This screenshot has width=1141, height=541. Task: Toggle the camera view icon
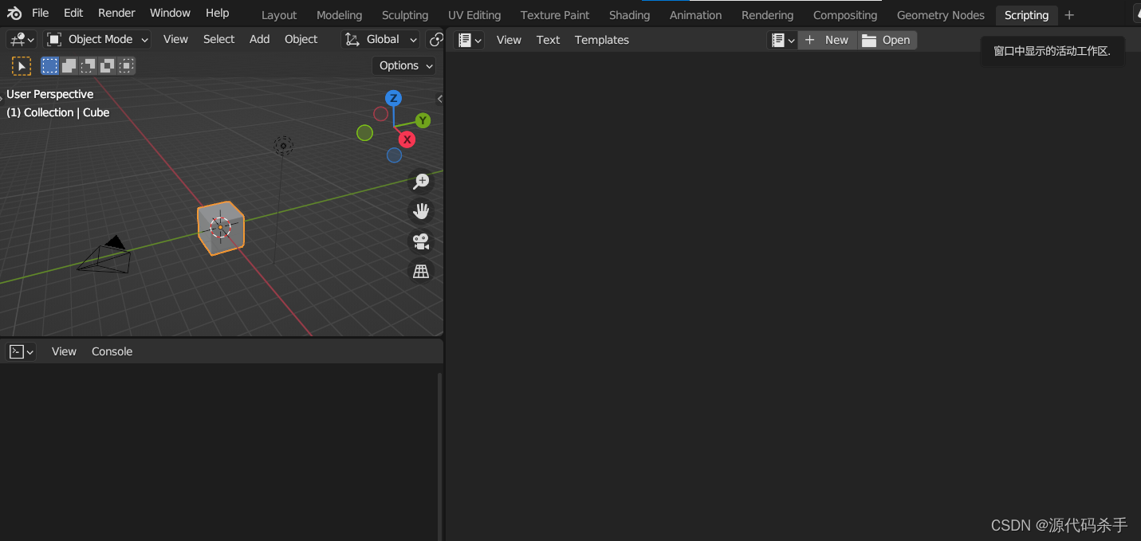click(x=421, y=241)
